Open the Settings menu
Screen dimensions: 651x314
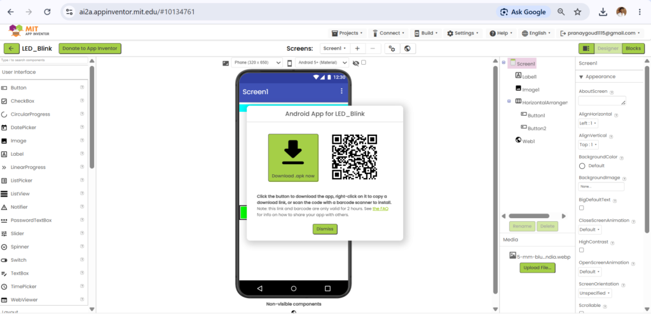pyautogui.click(x=463, y=33)
